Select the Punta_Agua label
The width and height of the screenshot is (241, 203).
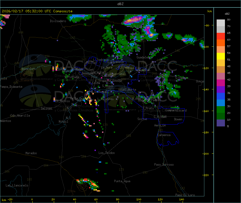[122, 181]
